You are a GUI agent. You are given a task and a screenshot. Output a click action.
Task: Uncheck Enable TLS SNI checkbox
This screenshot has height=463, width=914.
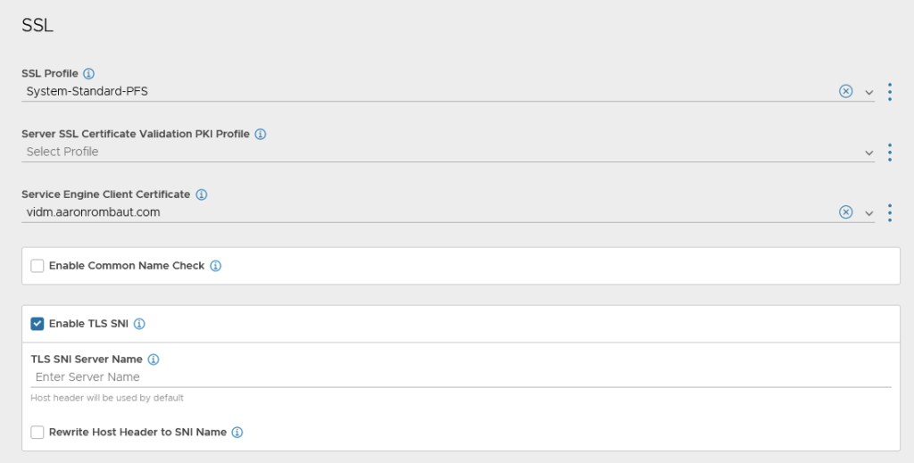37,324
